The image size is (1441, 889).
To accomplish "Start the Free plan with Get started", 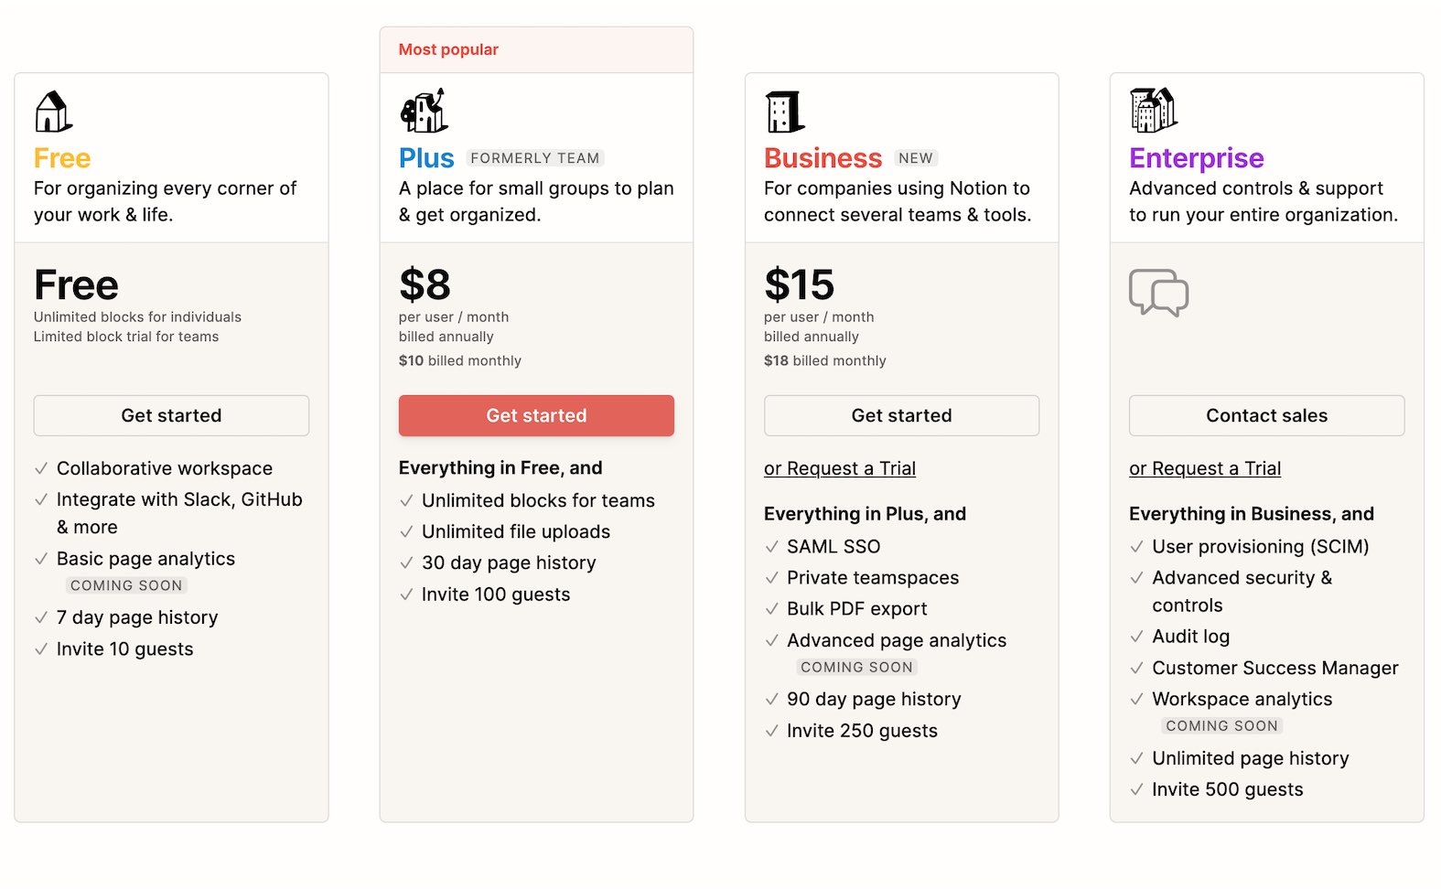I will [x=171, y=415].
